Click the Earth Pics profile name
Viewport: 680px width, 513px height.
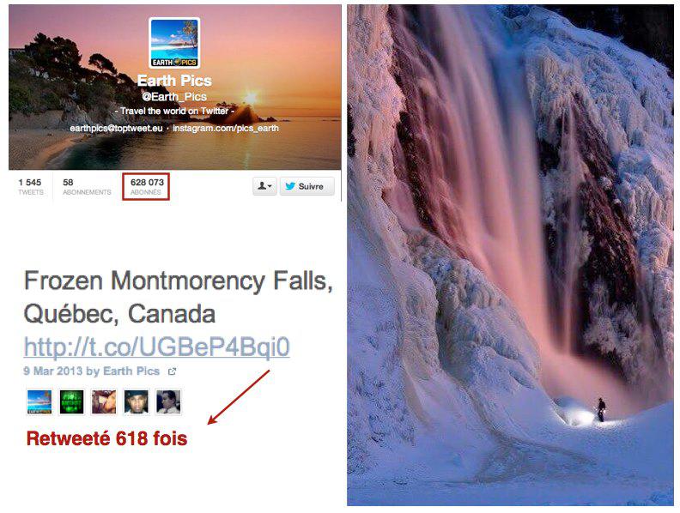tap(174, 81)
